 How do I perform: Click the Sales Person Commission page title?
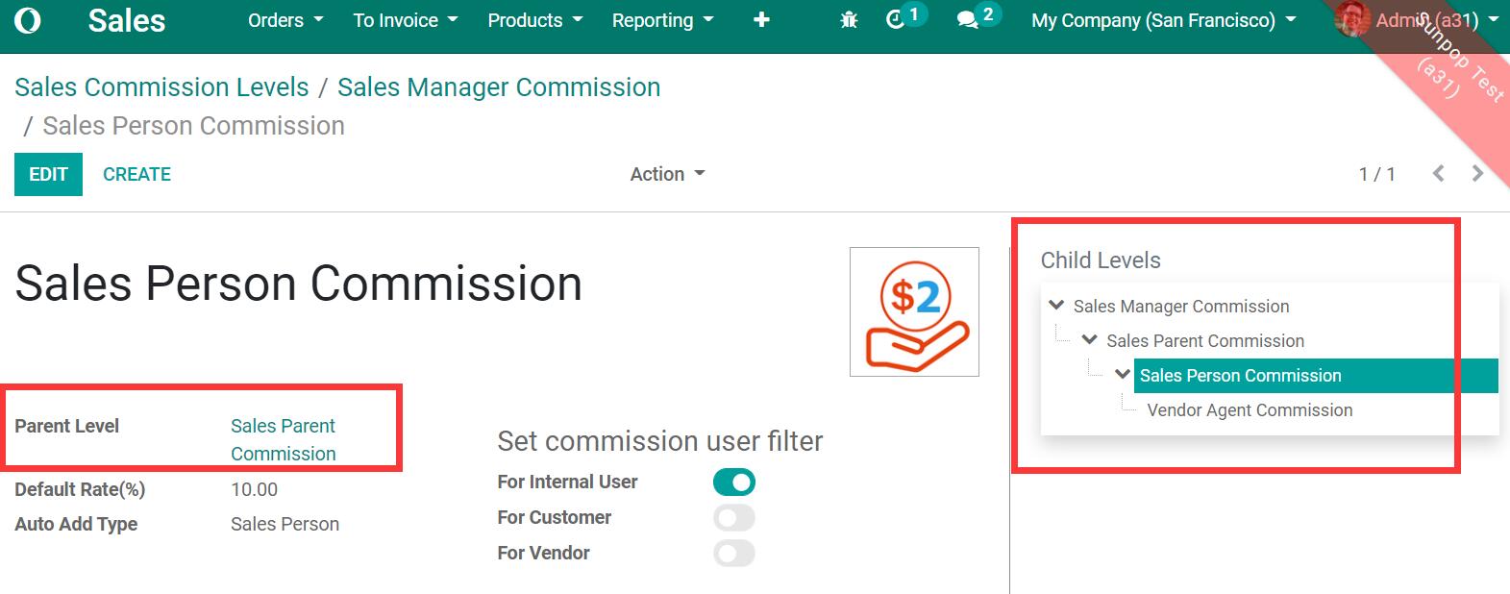coord(299,284)
